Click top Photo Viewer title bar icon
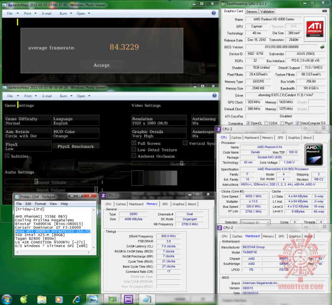The height and width of the screenshot is (305, 332). (x=4, y=5)
